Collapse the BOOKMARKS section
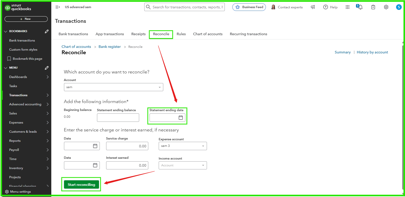The height and width of the screenshot is (197, 405). [x=6, y=31]
